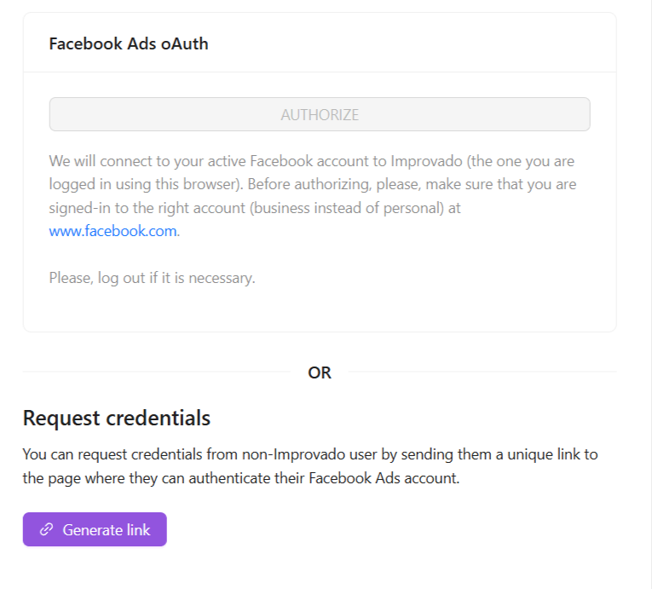Click the chain link icon on Generate button
Viewport: 652px width, 589px height.
(x=47, y=529)
